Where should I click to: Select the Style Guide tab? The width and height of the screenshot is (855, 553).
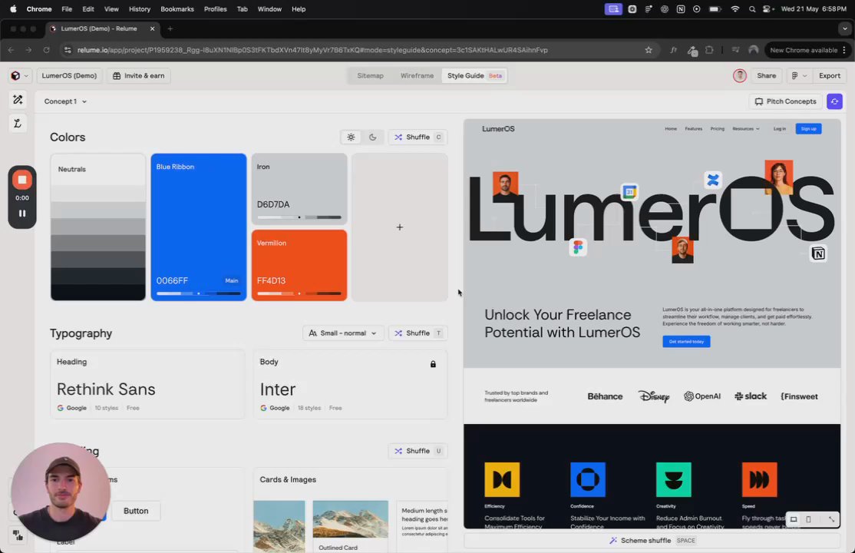[474, 76]
